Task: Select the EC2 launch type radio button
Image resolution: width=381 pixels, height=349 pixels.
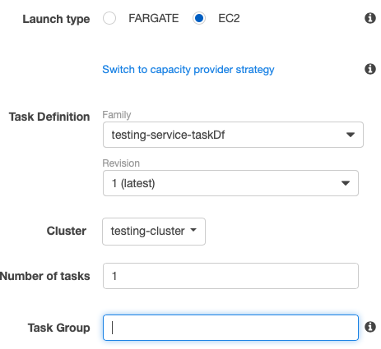Action: tap(199, 18)
